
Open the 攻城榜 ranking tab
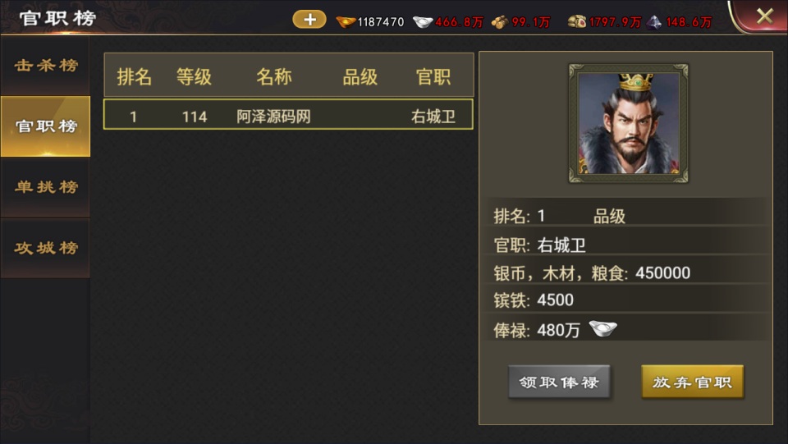pos(45,248)
